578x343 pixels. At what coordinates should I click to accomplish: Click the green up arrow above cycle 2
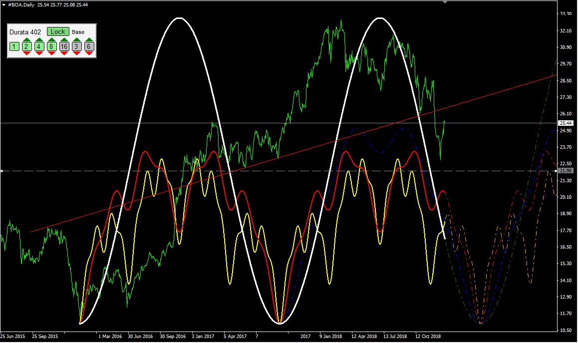[x=26, y=40]
